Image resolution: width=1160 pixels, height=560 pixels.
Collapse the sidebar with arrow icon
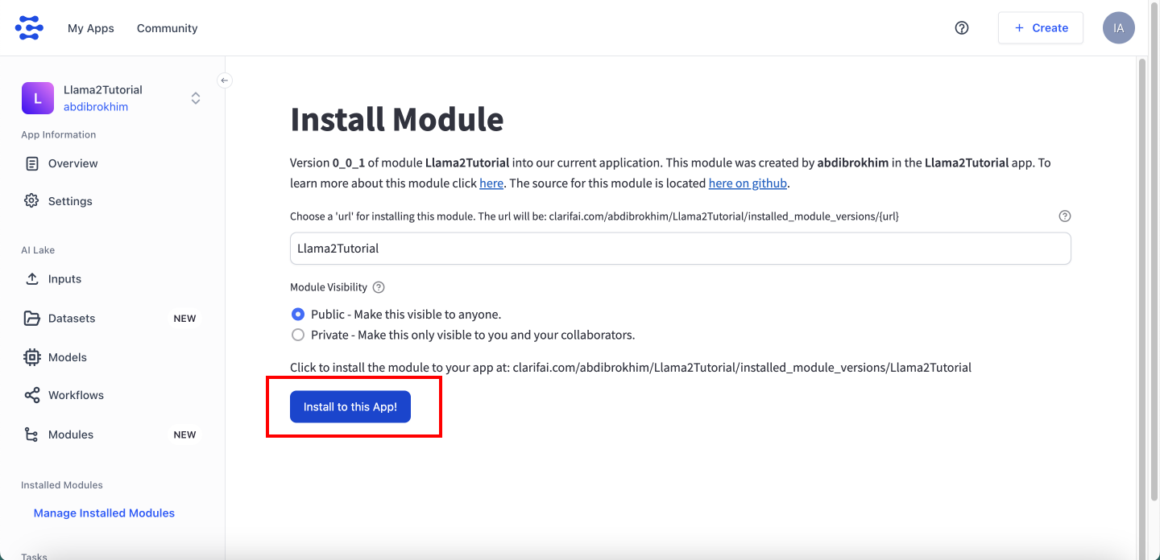click(x=225, y=80)
